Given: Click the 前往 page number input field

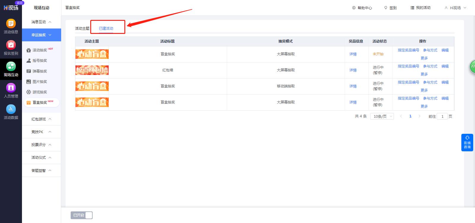Looking at the screenshot, I should 442,117.
